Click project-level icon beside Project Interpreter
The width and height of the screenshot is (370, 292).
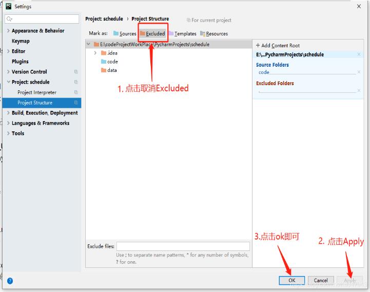pos(76,92)
